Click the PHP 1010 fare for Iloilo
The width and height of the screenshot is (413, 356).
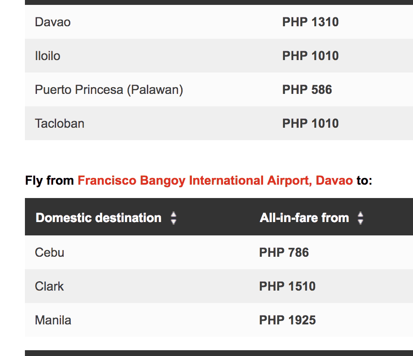pyautogui.click(x=310, y=56)
